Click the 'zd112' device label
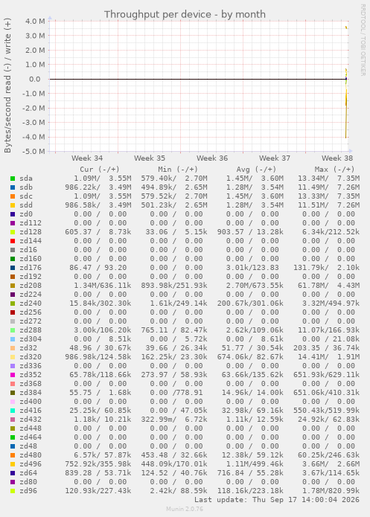Image resolution: width=370 pixels, height=517 pixels. (31, 223)
